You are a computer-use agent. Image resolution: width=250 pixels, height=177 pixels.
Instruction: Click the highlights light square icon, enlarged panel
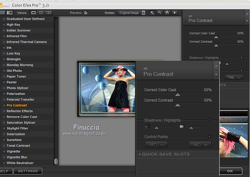pyautogui.click(x=181, y=127)
